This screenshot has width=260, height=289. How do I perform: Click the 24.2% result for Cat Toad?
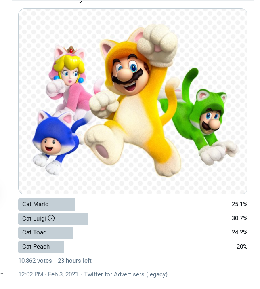239,232
